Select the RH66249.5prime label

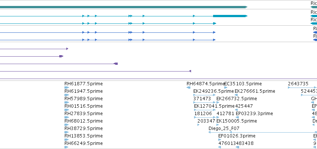point(83,143)
